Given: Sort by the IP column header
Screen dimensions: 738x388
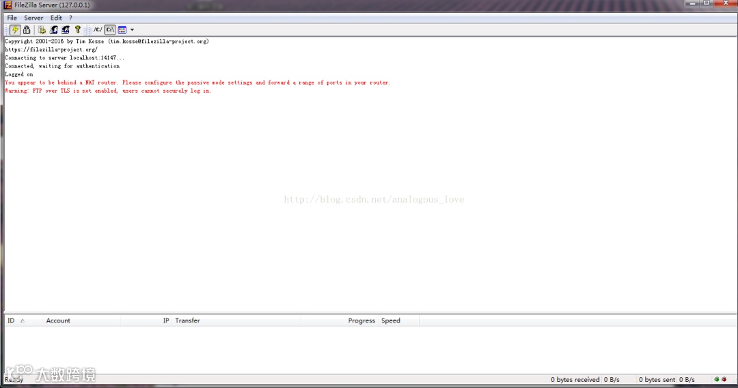Looking at the screenshot, I should 146,320.
